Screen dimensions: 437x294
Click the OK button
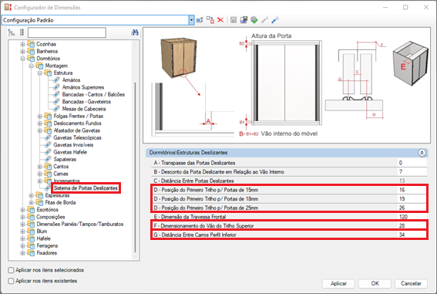pos(375,283)
